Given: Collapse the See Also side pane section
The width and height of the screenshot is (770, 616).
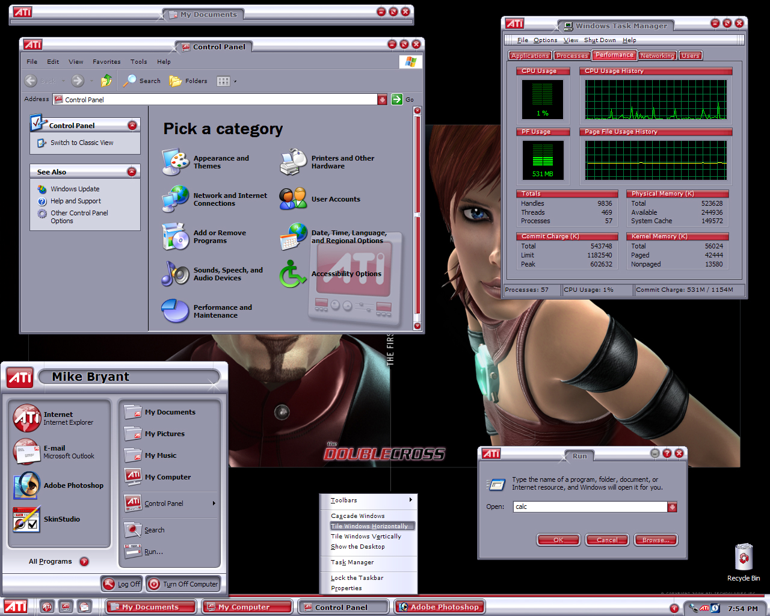Looking at the screenshot, I should 132,172.
